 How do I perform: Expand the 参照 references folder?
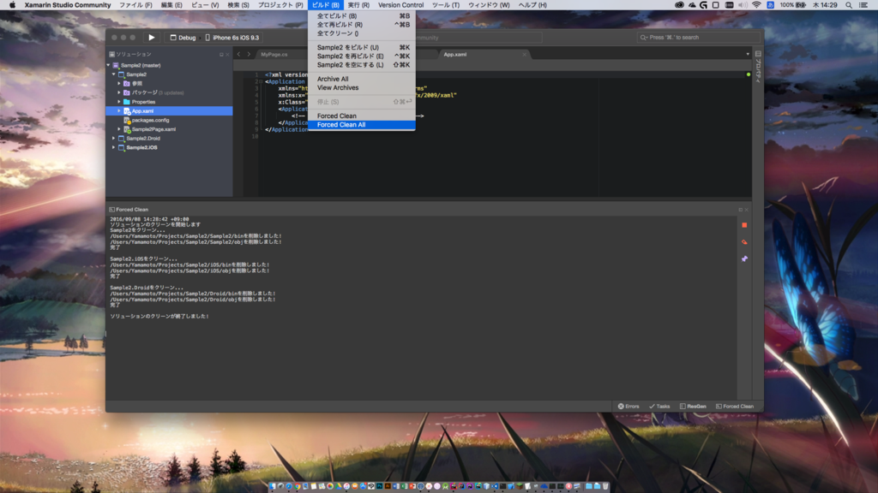[119, 83]
